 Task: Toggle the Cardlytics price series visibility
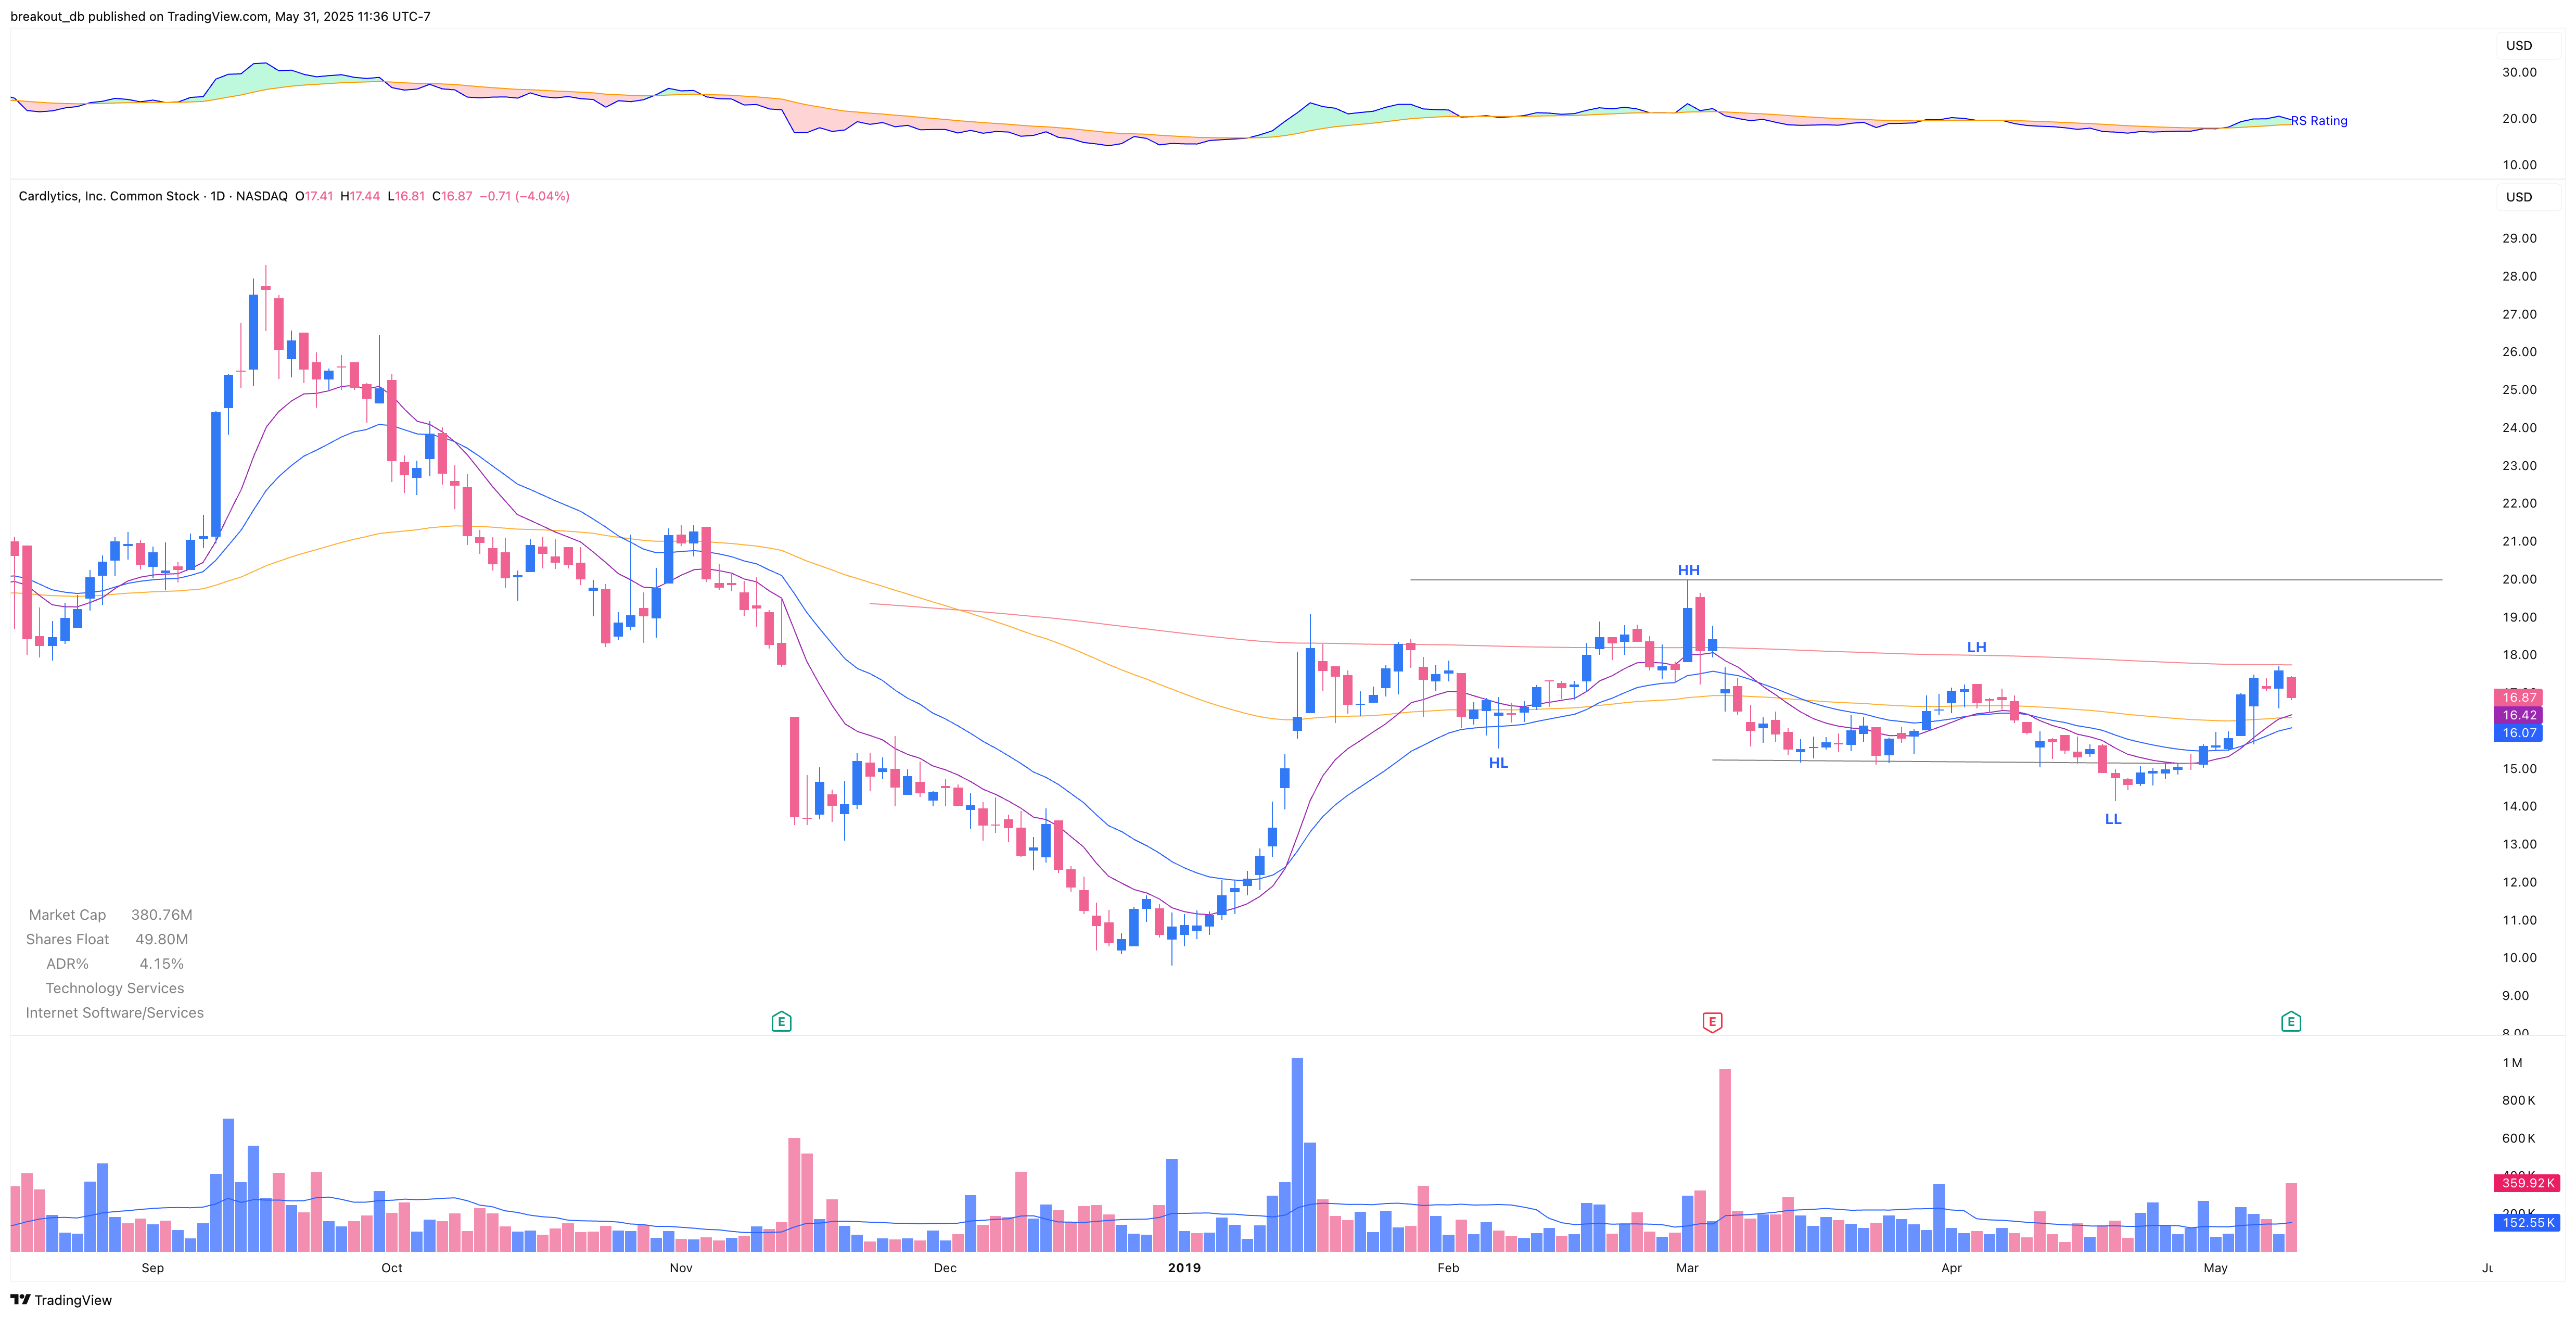point(110,196)
